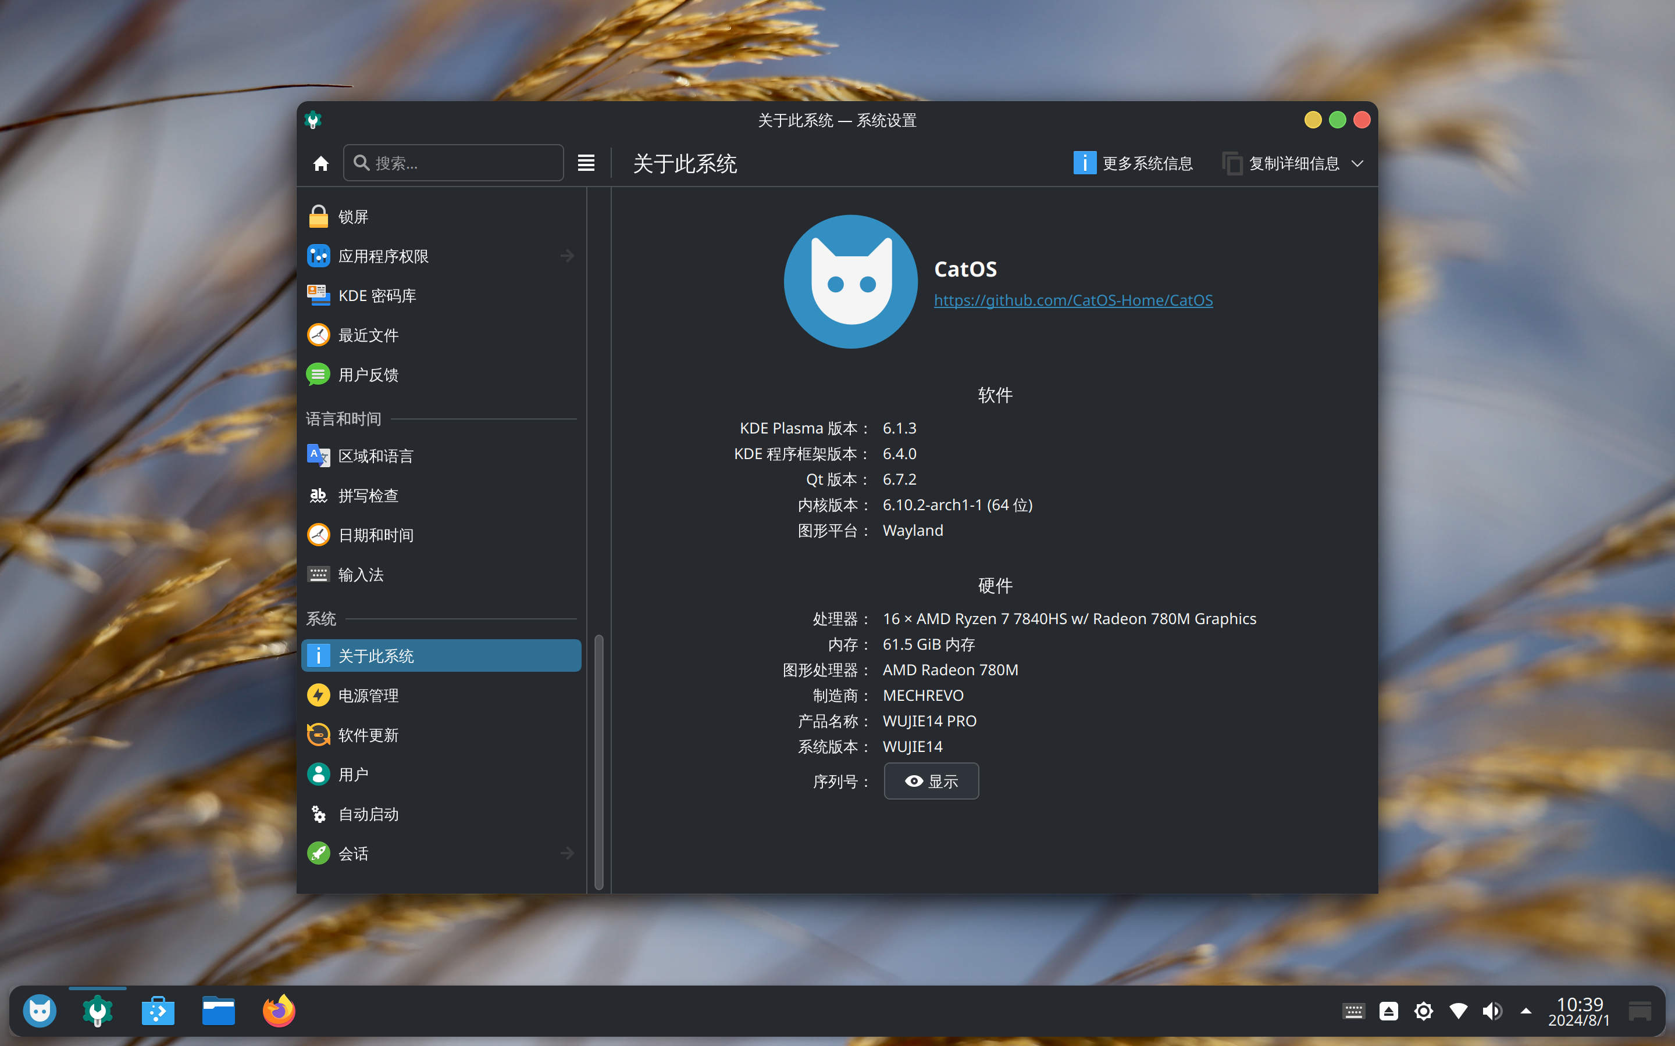Click the sidebar vertical scrollbar
This screenshot has width=1675, height=1046.
pos(598,762)
